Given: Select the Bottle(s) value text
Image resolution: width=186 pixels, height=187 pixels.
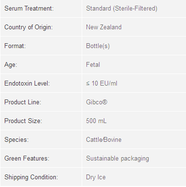Looking at the screenshot, I should click(98, 46).
